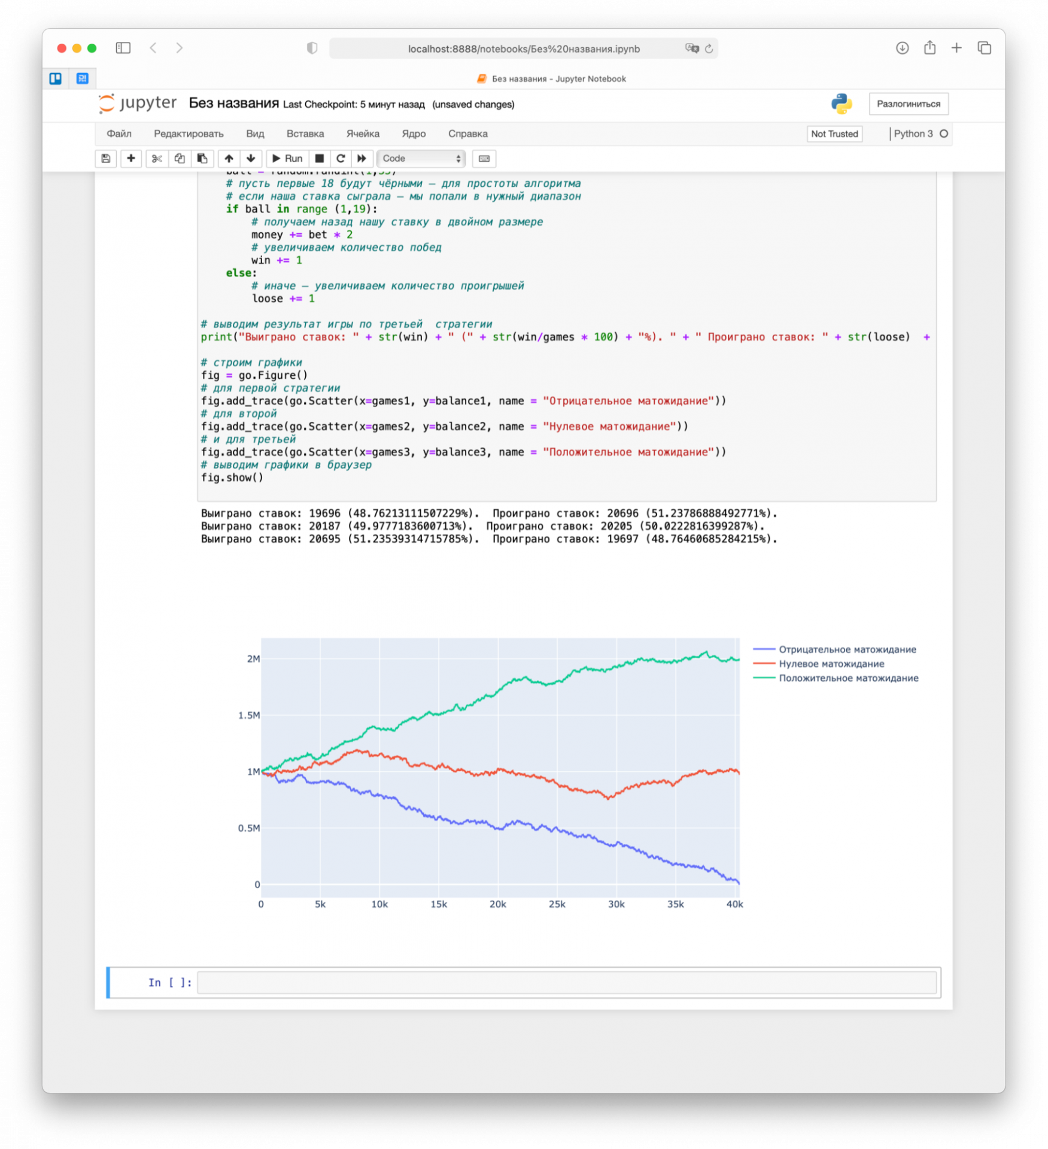
Task: Open the Вставка menu
Action: coord(305,133)
